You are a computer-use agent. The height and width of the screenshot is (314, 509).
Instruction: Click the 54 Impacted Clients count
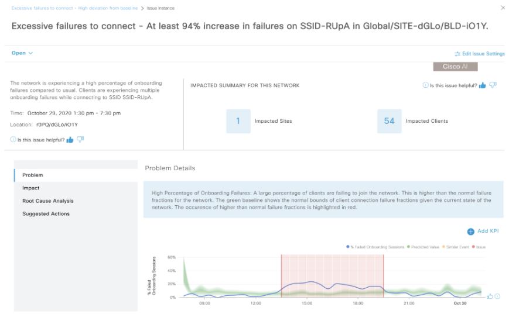389,121
